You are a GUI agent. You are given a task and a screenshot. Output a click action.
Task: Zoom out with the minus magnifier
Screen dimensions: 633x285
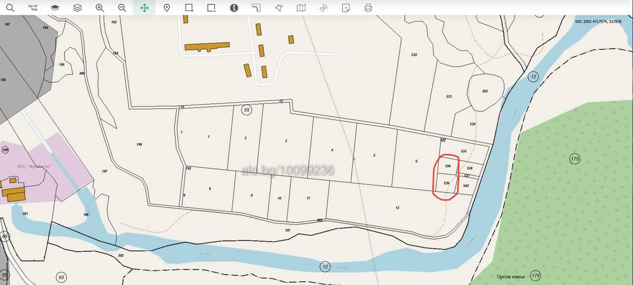[x=122, y=7]
